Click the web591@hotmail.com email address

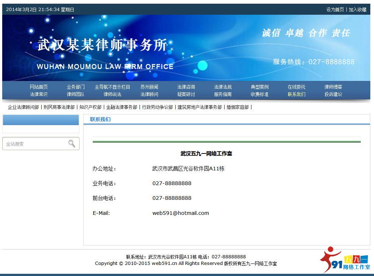[x=181, y=213]
